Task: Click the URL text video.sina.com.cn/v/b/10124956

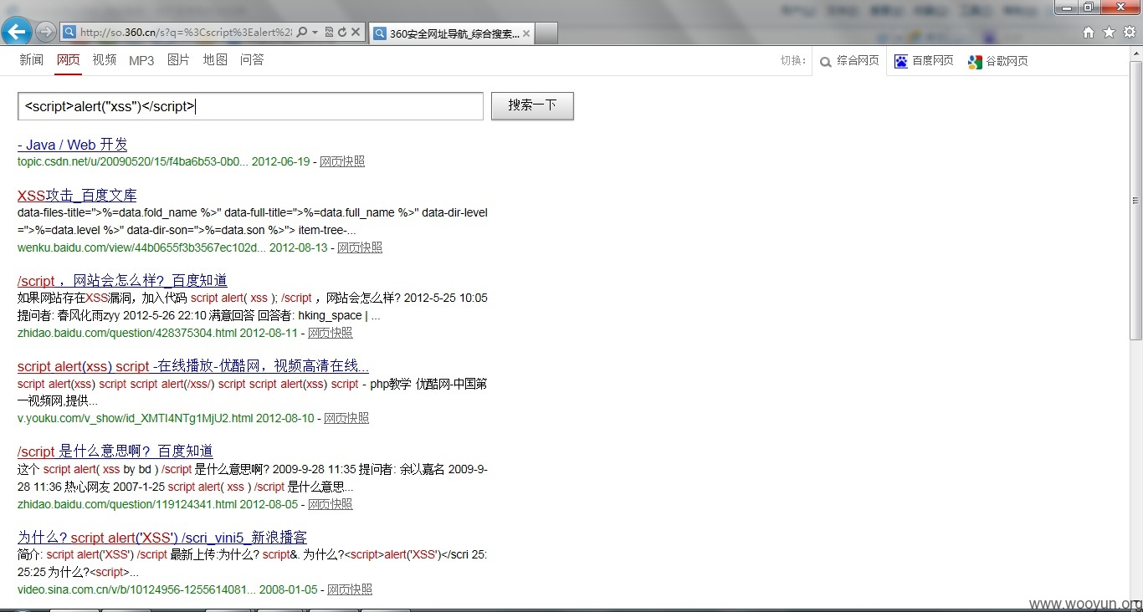Action: coord(136,589)
